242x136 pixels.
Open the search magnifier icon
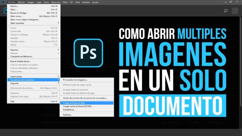[x=226, y=11]
